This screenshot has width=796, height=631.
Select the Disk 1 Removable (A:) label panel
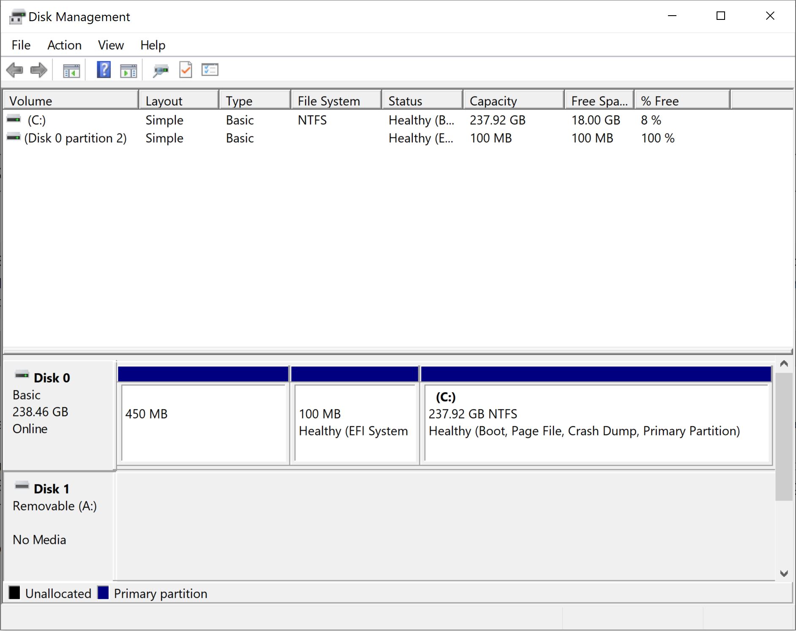coord(59,526)
